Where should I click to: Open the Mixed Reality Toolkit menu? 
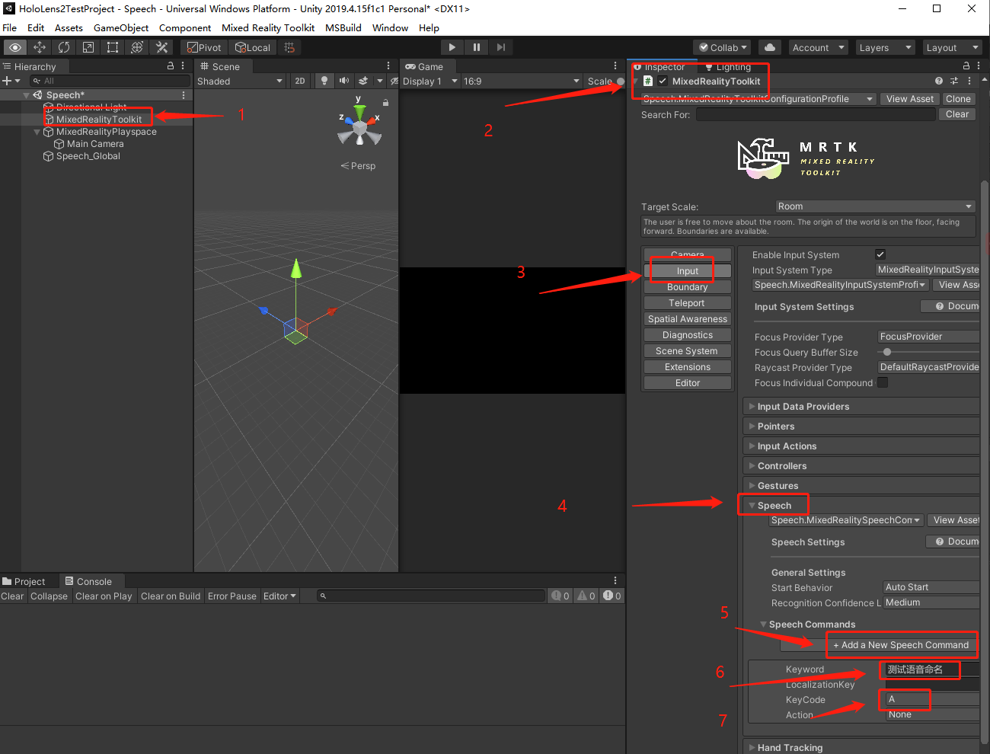coord(268,27)
